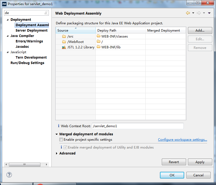
Task: Clear the filter text with eraser icon
Action: pyautogui.click(x=46, y=13)
